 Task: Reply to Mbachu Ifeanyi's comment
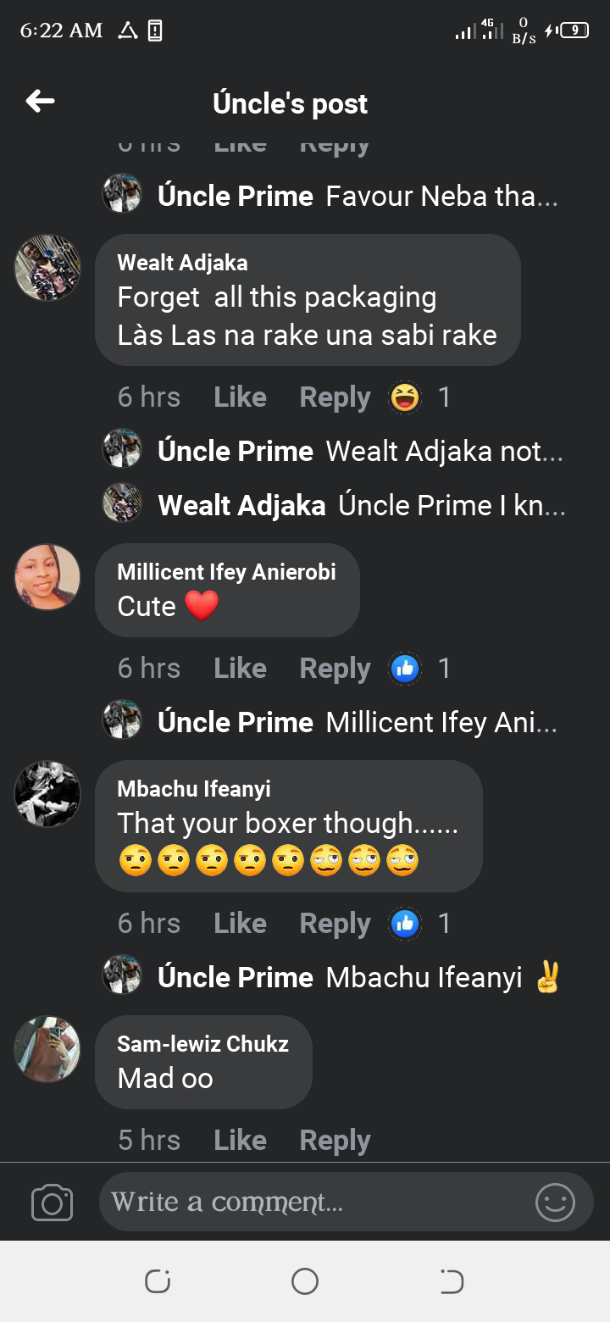(335, 923)
